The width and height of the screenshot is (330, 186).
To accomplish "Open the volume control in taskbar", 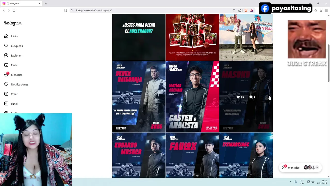I will click(x=313, y=182).
